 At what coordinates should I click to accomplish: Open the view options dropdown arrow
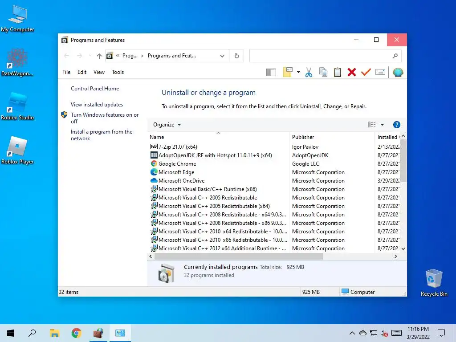[x=382, y=125]
